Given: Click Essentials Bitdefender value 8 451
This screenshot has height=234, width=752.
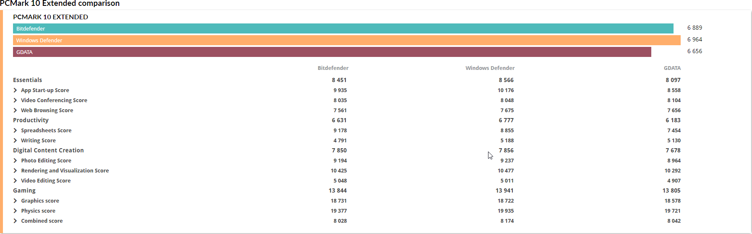Looking at the screenshot, I should click(339, 80).
